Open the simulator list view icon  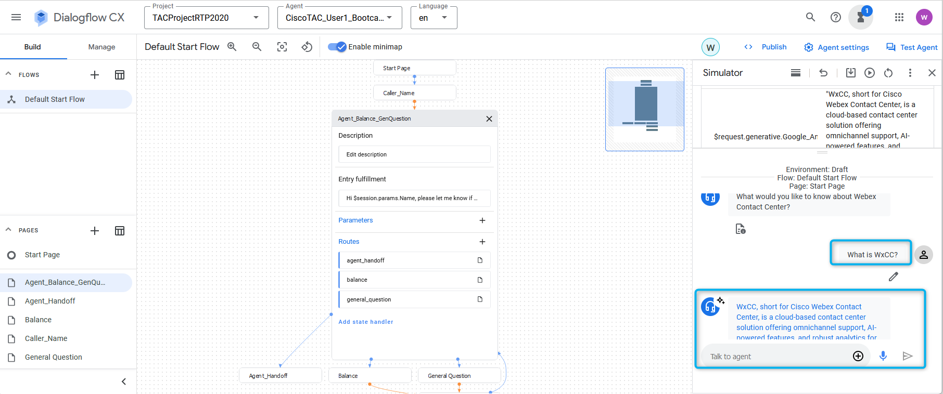click(x=796, y=73)
